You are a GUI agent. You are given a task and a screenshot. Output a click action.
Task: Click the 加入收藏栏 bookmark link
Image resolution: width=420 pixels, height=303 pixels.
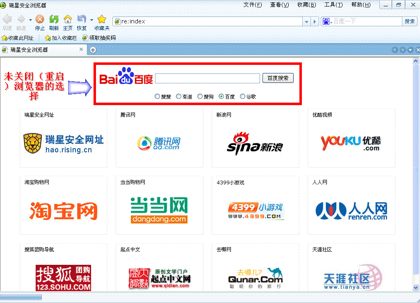61,38
